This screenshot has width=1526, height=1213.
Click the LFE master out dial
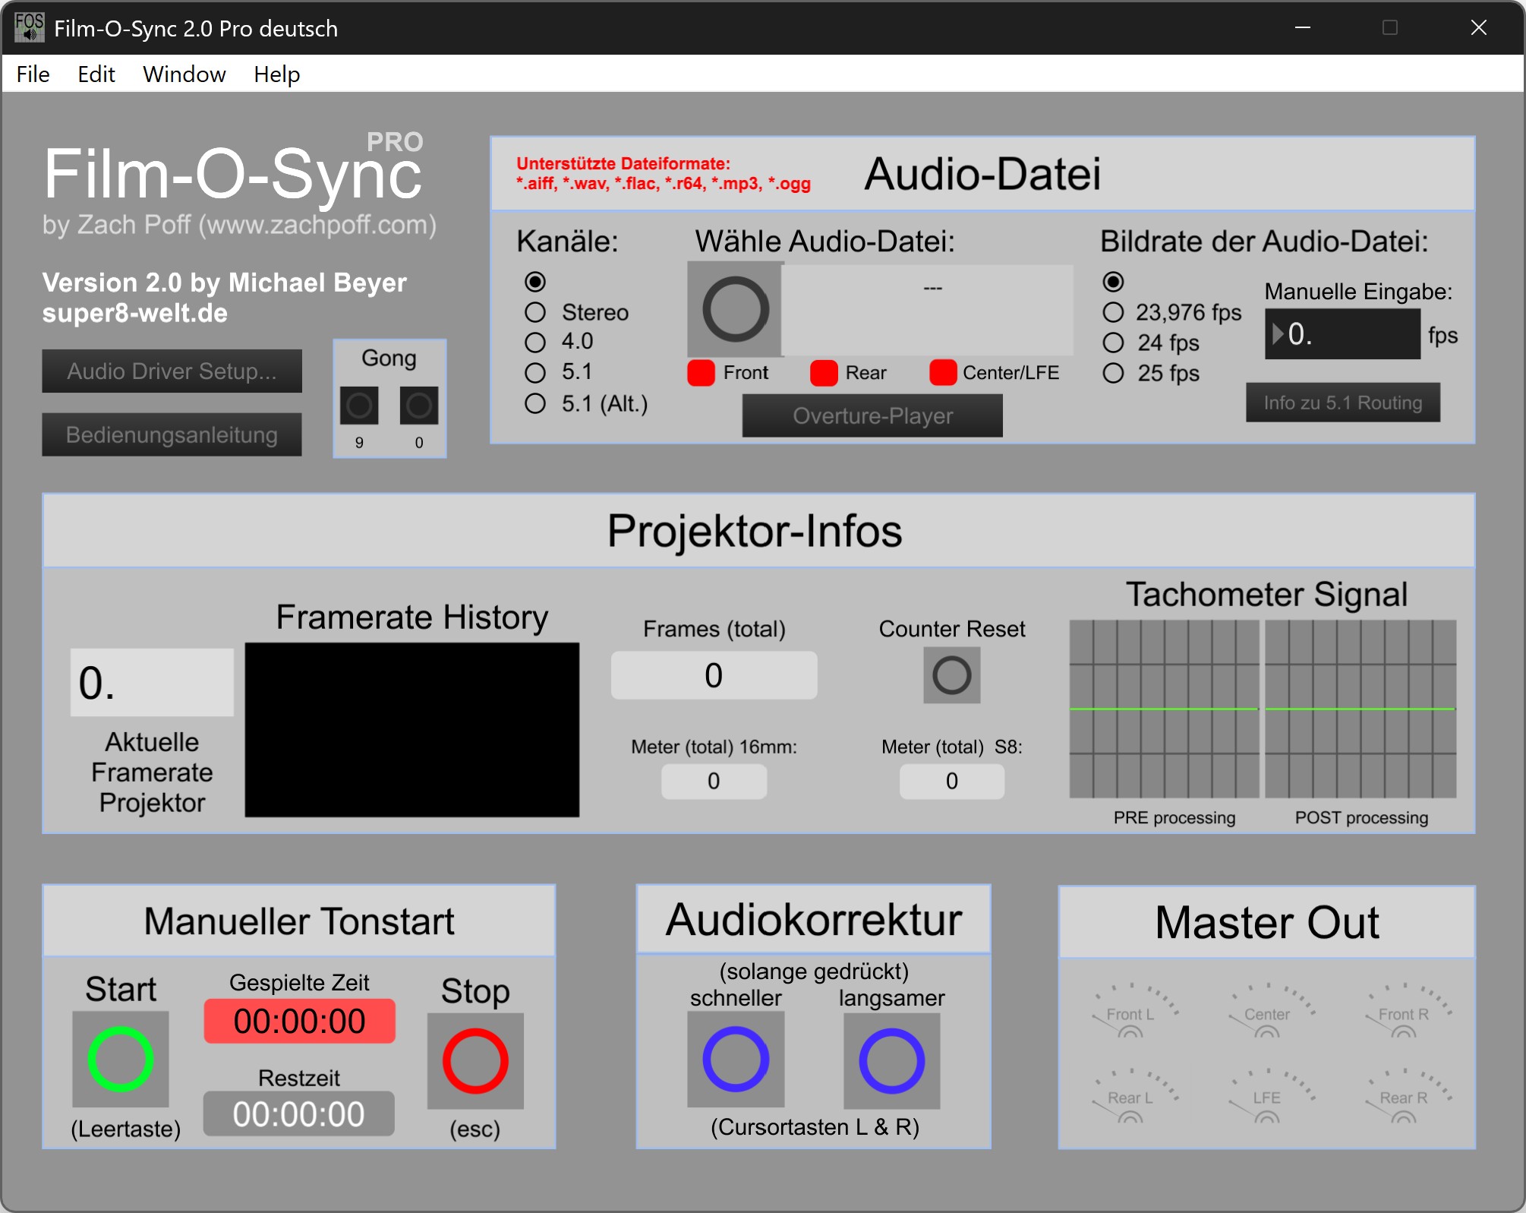pyautogui.click(x=1266, y=1098)
